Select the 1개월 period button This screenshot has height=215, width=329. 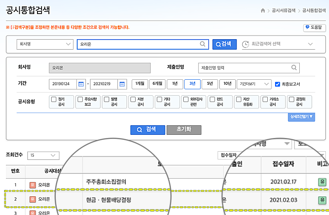[x=140, y=84]
